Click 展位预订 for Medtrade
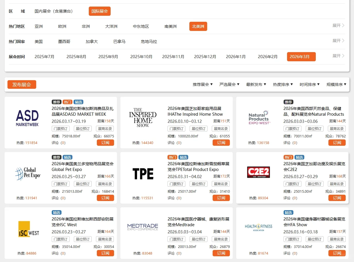The image size is (354, 262). pos(199,239)
